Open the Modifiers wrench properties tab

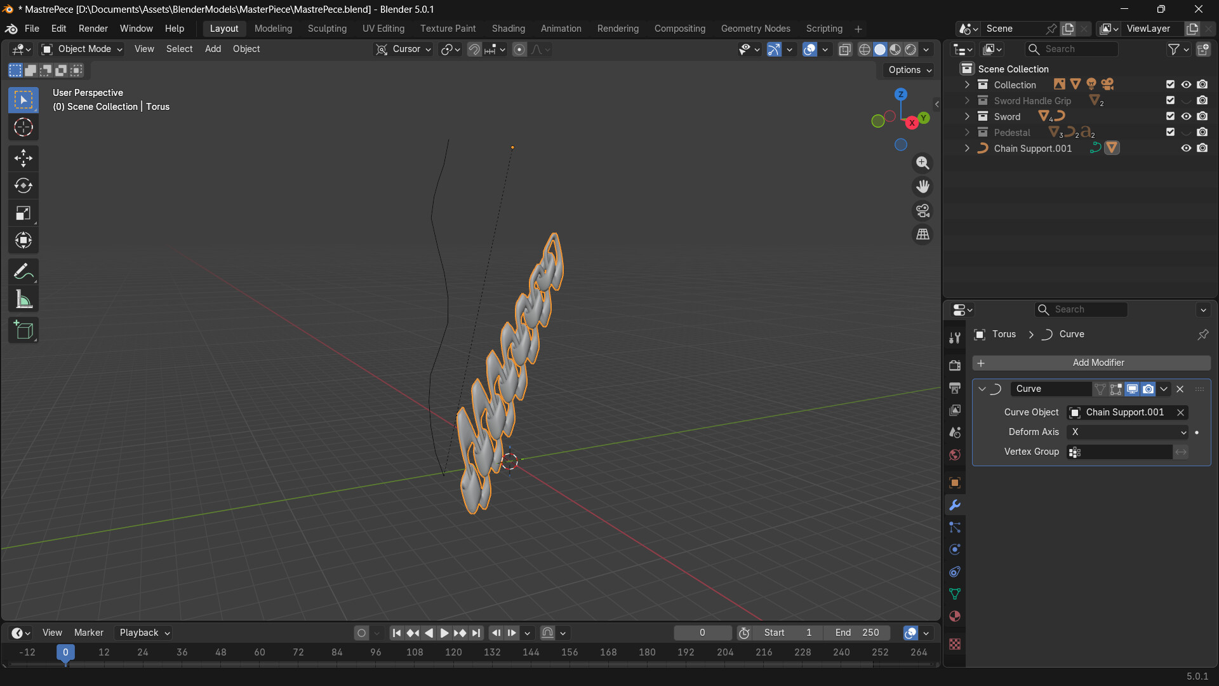955,506
